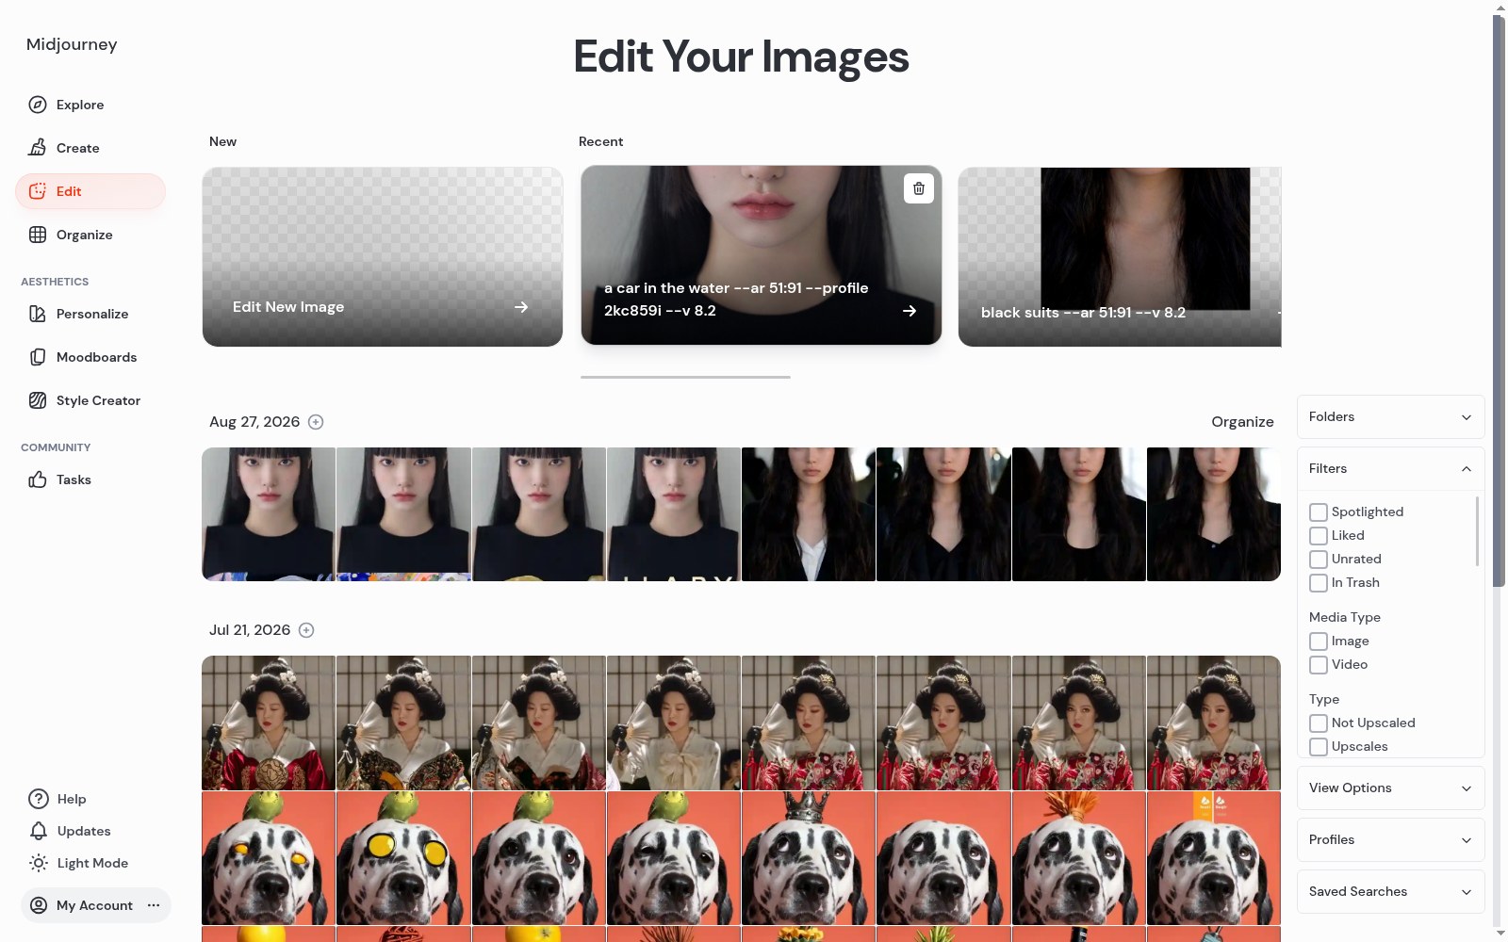This screenshot has width=1508, height=942.
Task: Click the plus icon beside Jul 21, 2026
Action: (x=306, y=630)
